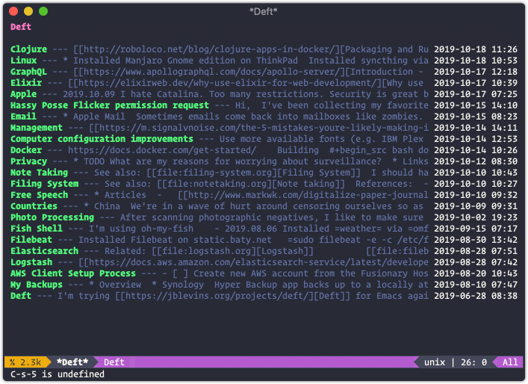Select the Filebeat note title
This screenshot has width=528, height=384.
[x=31, y=240]
